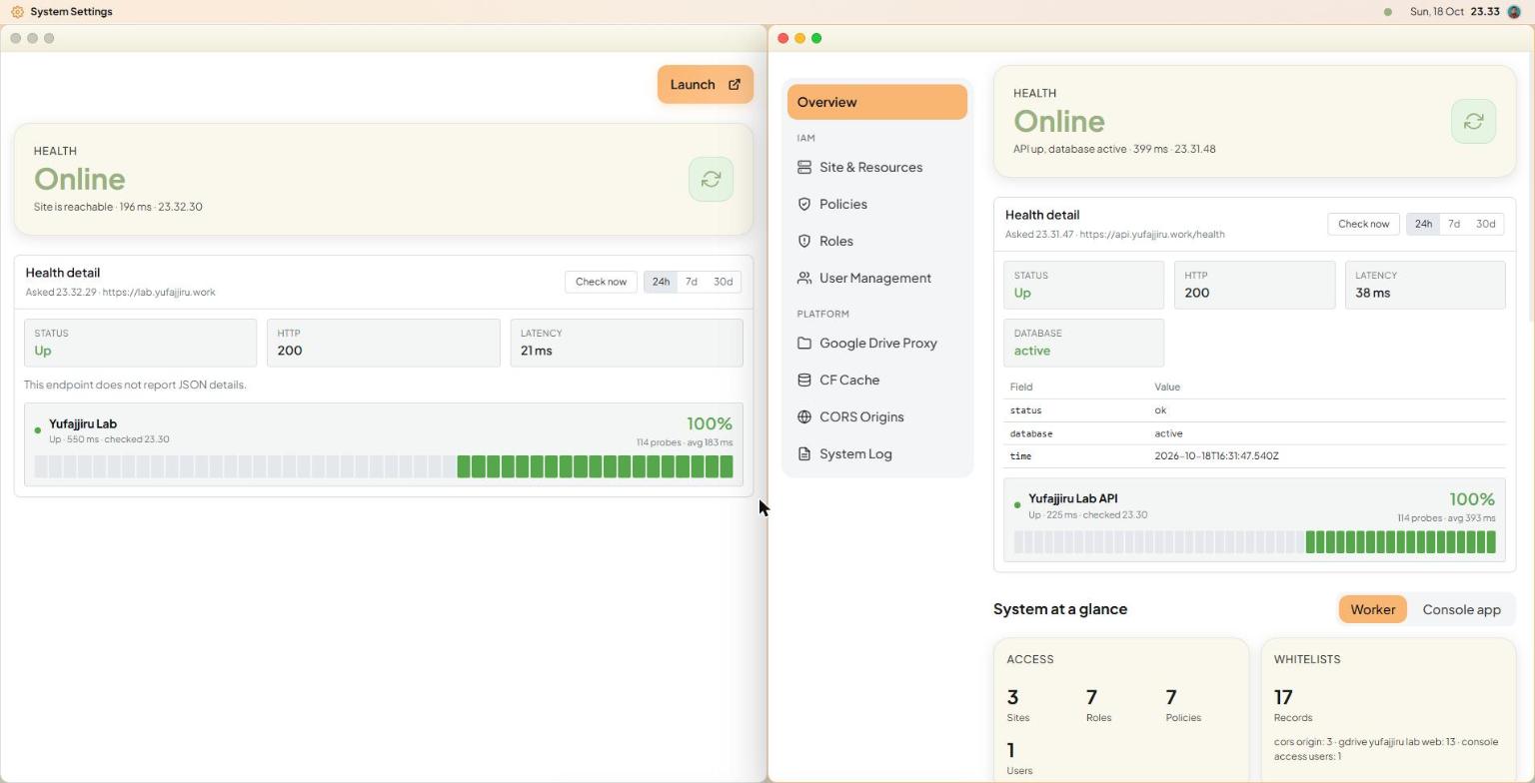Viewport: 1535px width, 783px height.
Task: Click the date and time in menu bar
Action: click(x=1455, y=12)
